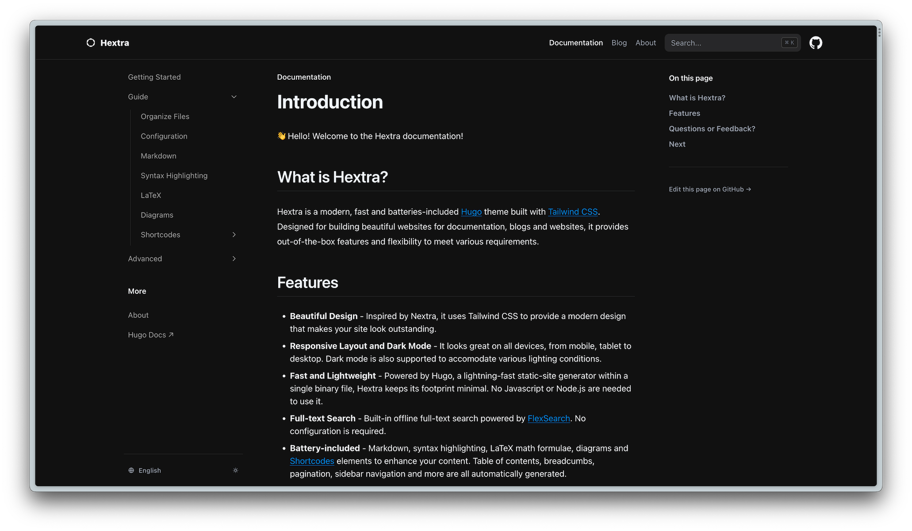Click the FlexSearch link
Image resolution: width=912 pixels, height=531 pixels.
click(x=548, y=419)
